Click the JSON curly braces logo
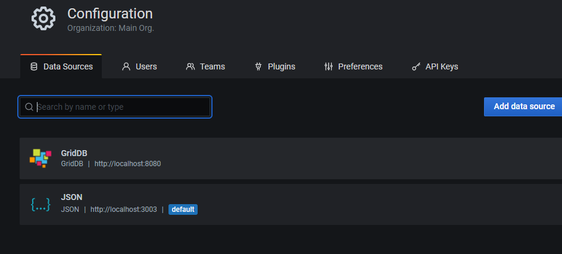 (40, 204)
